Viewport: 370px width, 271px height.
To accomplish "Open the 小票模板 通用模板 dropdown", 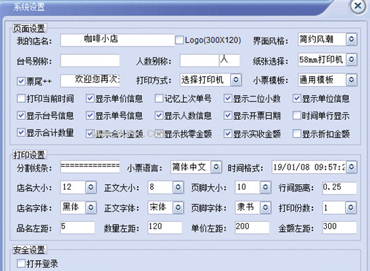I will coord(351,80).
